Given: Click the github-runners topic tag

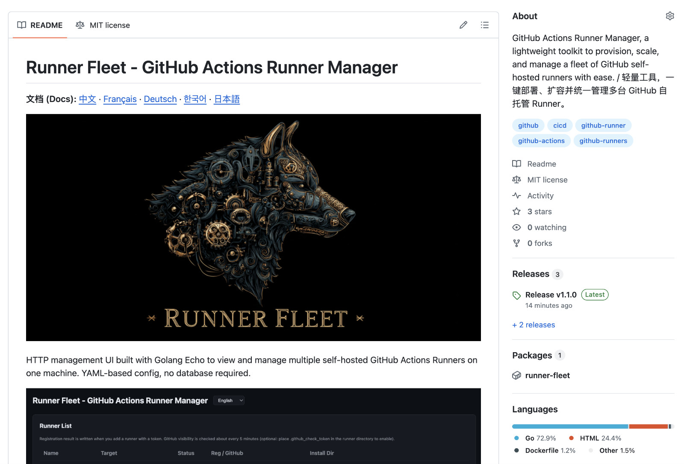Looking at the screenshot, I should click(603, 140).
